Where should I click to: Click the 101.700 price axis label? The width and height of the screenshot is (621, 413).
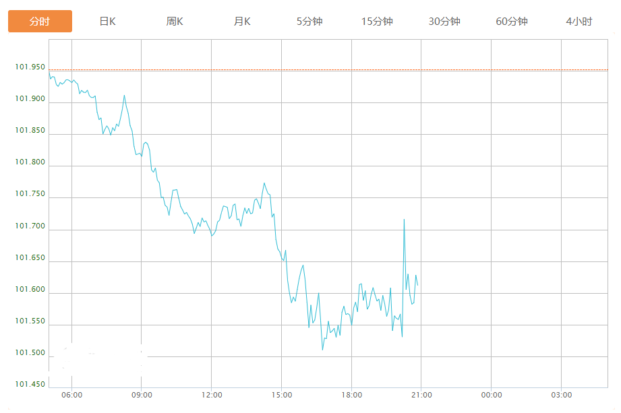click(30, 226)
